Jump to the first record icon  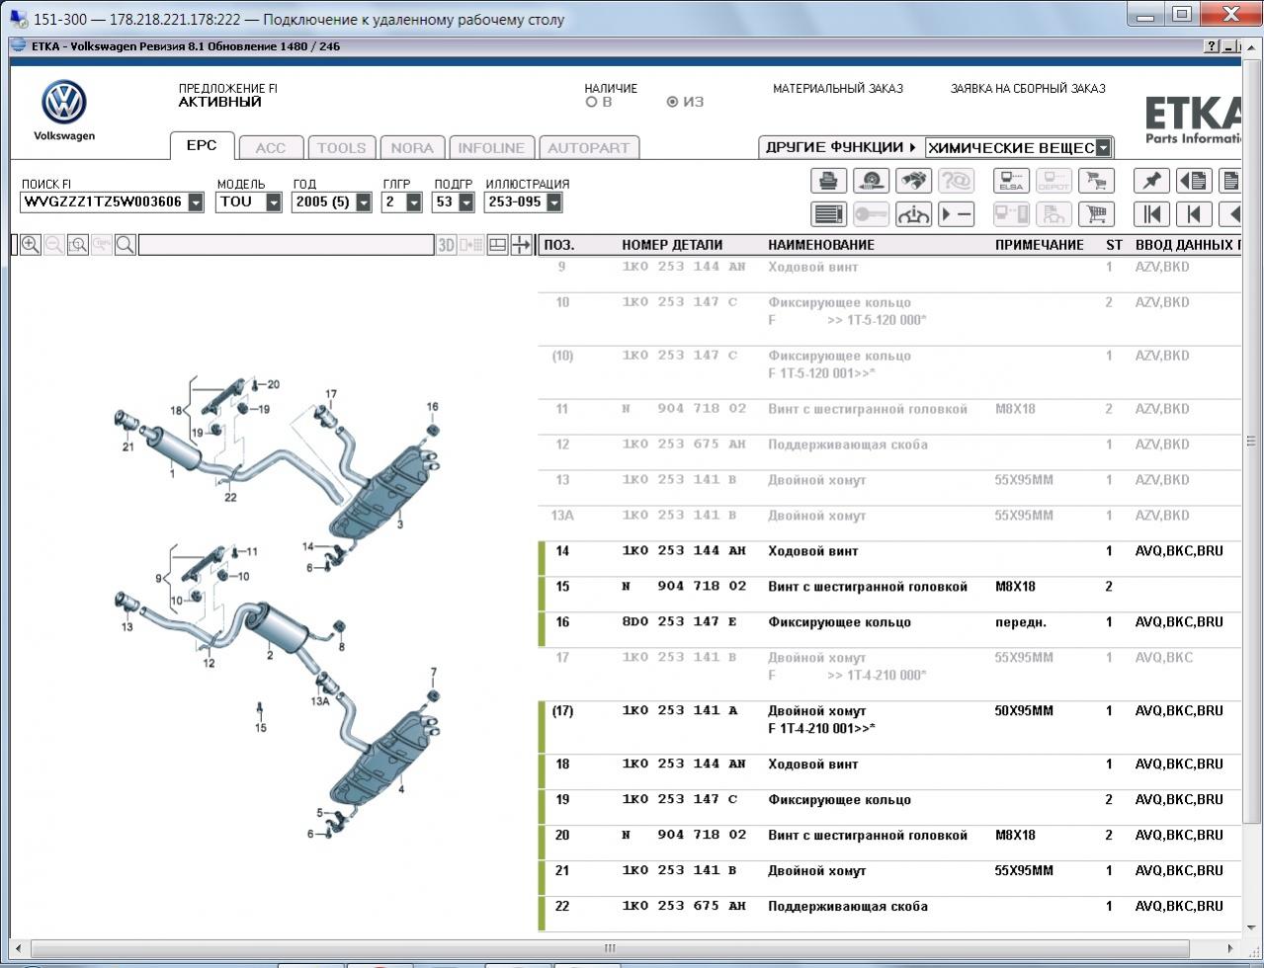[1151, 213]
